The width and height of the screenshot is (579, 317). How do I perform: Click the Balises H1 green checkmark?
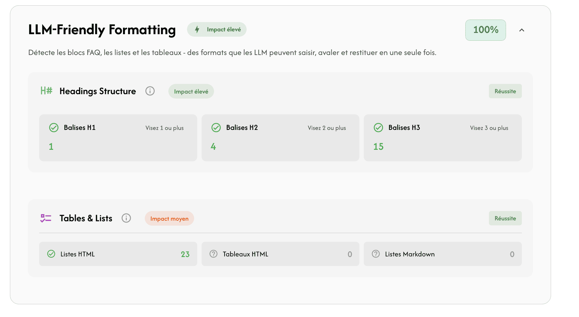54,128
